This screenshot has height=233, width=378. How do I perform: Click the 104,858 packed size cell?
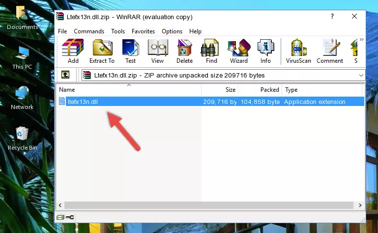pyautogui.click(x=260, y=102)
